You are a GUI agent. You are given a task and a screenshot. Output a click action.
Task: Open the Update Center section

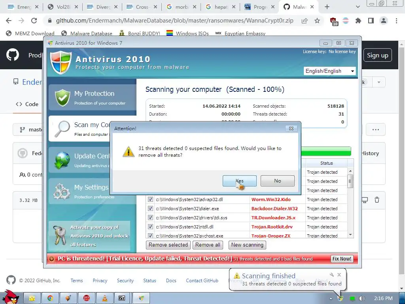pyautogui.click(x=79, y=160)
